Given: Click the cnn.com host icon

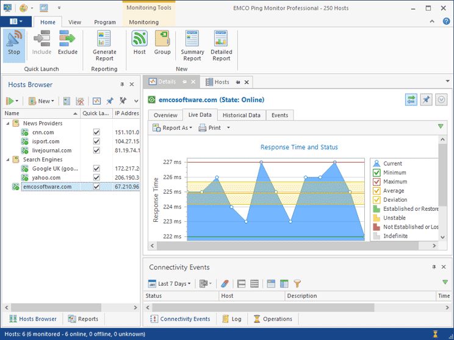Looking at the screenshot, I should (25, 132).
